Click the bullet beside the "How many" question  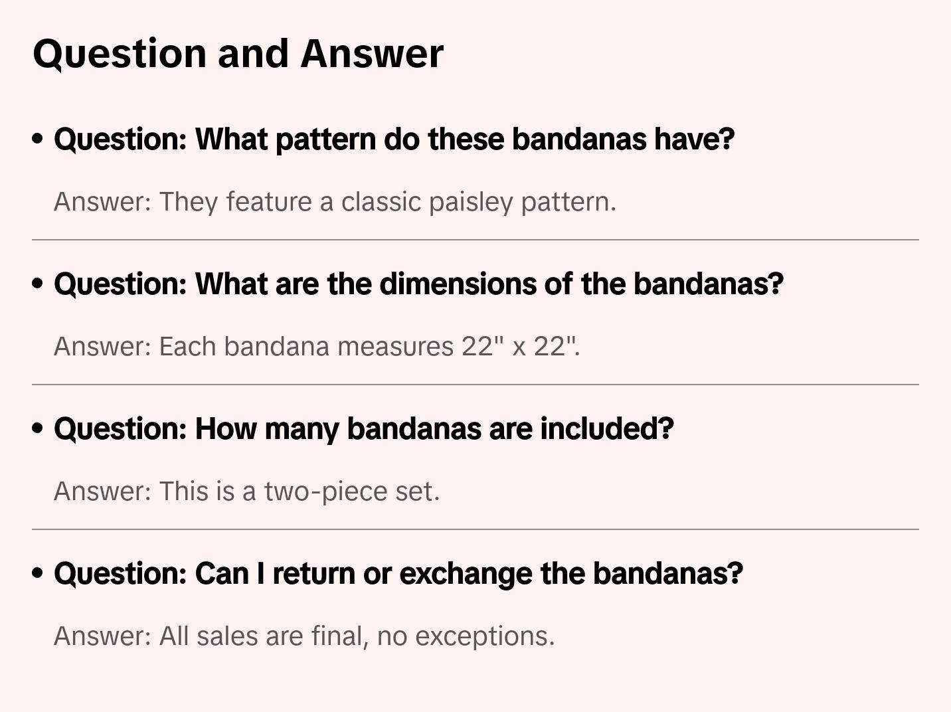click(x=38, y=429)
